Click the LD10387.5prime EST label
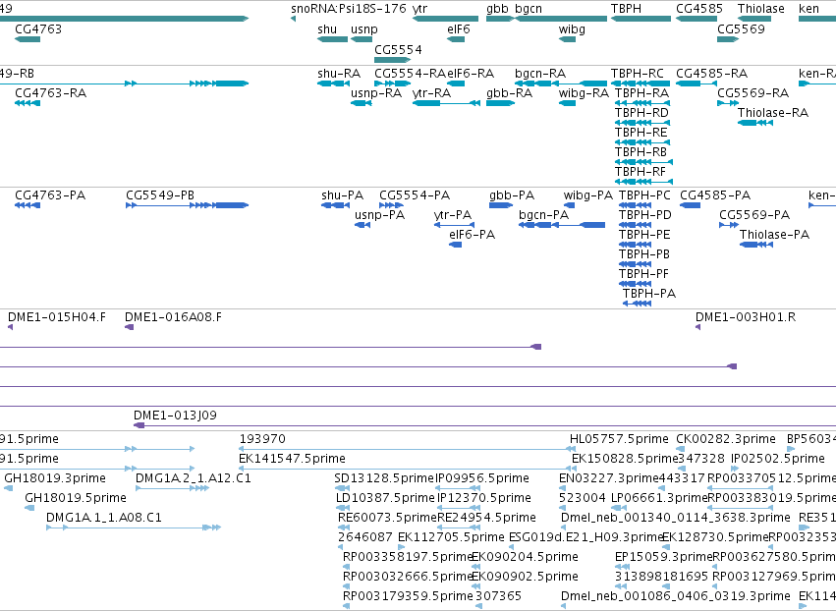836x611 pixels. pyautogui.click(x=385, y=498)
